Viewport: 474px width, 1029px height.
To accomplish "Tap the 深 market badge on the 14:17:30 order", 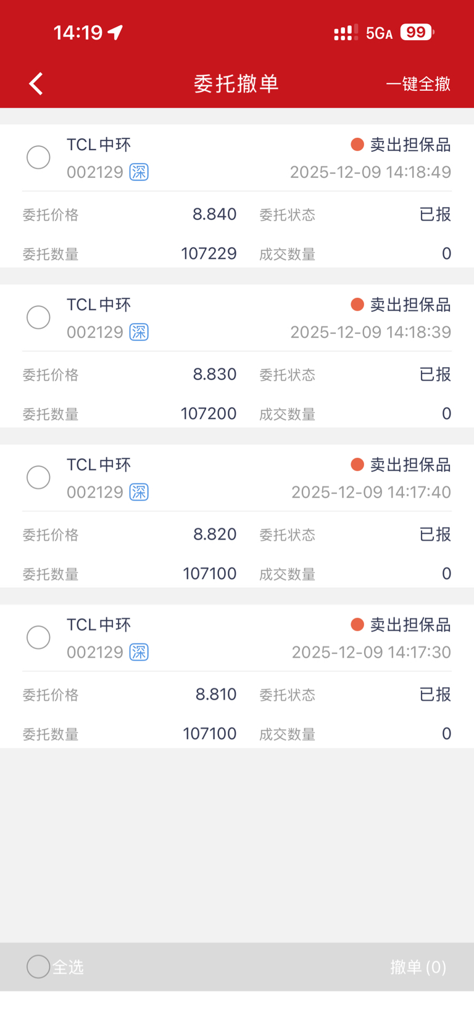I will [x=139, y=653].
